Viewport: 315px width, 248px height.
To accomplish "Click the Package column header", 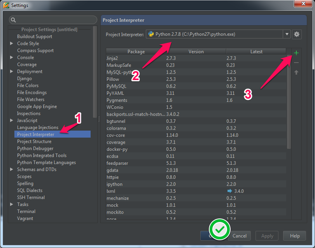I will pos(136,51).
